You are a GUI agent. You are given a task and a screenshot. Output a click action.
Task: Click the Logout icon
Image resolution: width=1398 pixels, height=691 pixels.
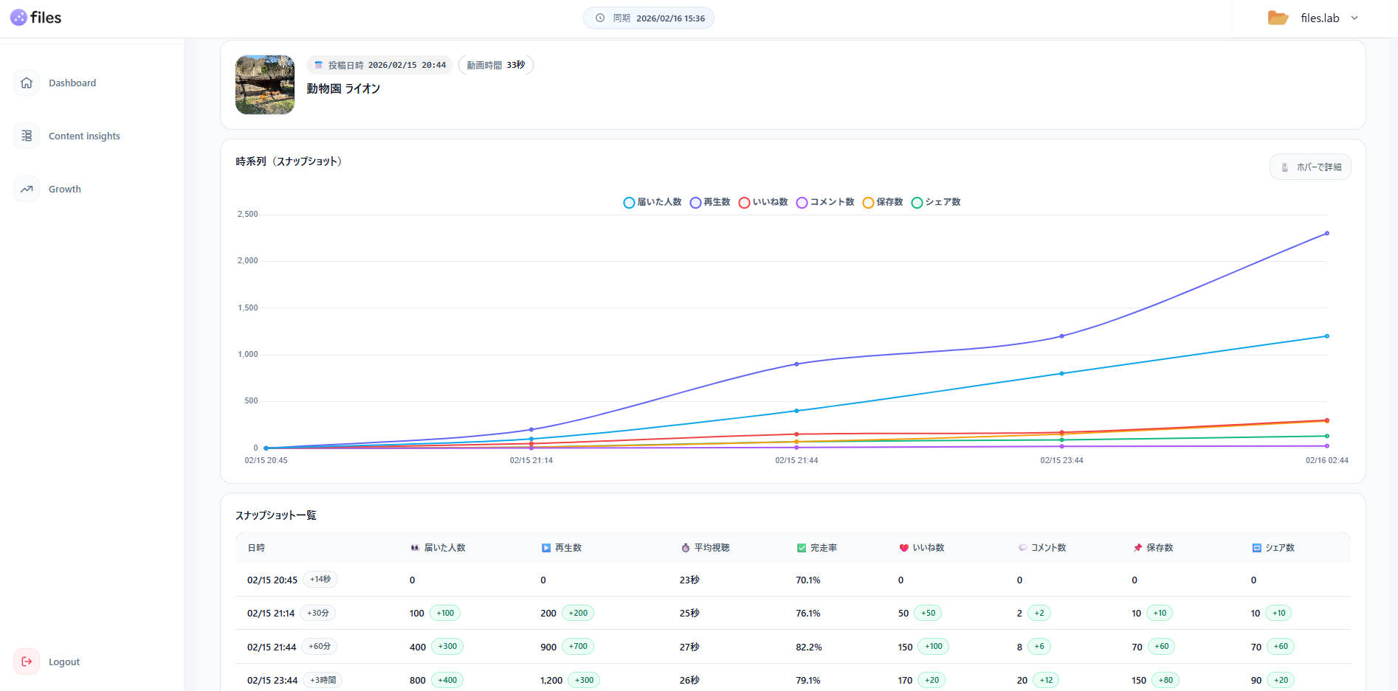pyautogui.click(x=27, y=662)
